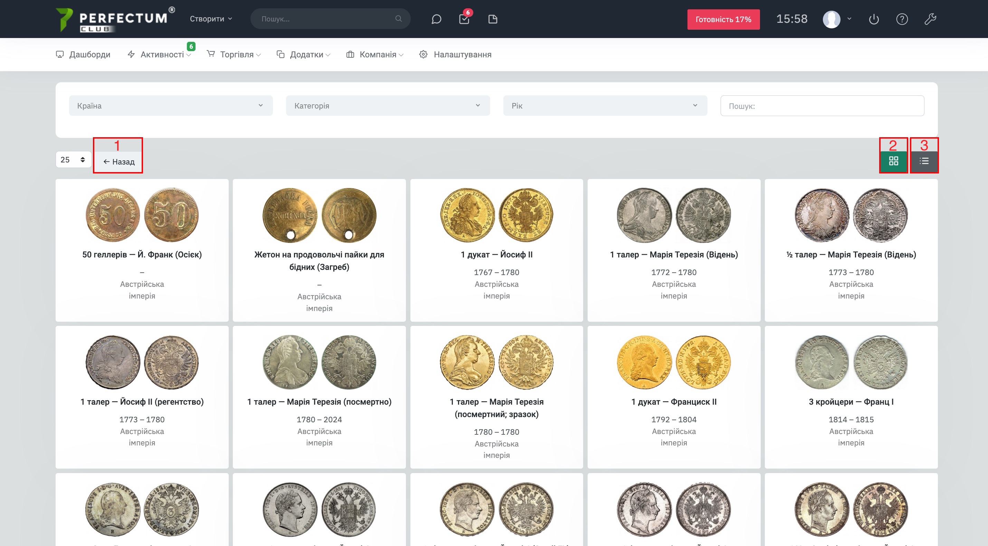Click the Готовність 17% button
The image size is (988, 546).
coord(723,20)
